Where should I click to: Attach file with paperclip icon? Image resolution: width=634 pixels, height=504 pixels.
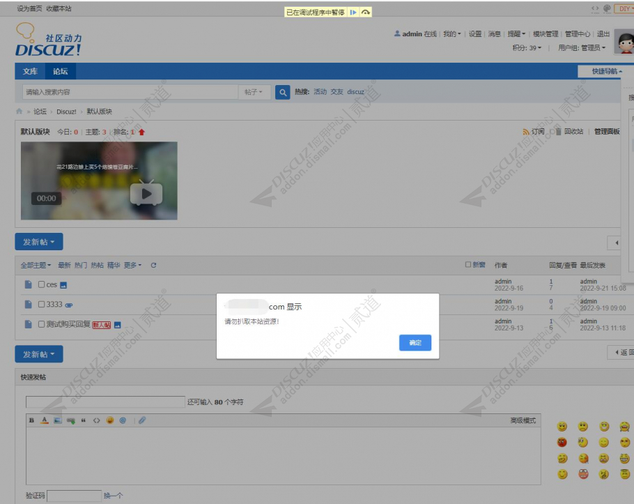tap(142, 420)
